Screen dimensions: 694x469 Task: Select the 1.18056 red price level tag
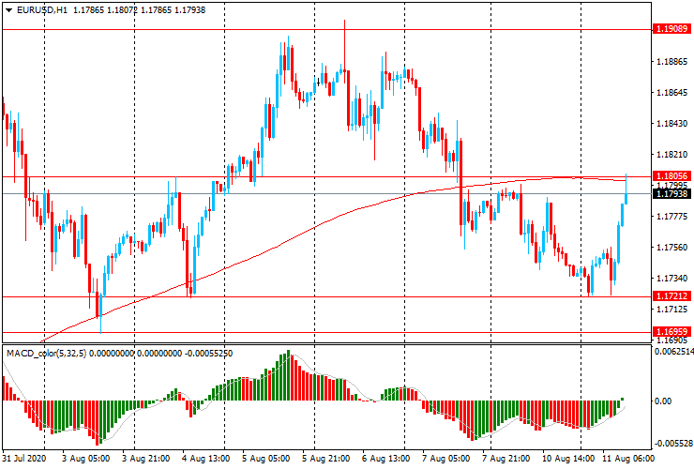click(x=671, y=175)
